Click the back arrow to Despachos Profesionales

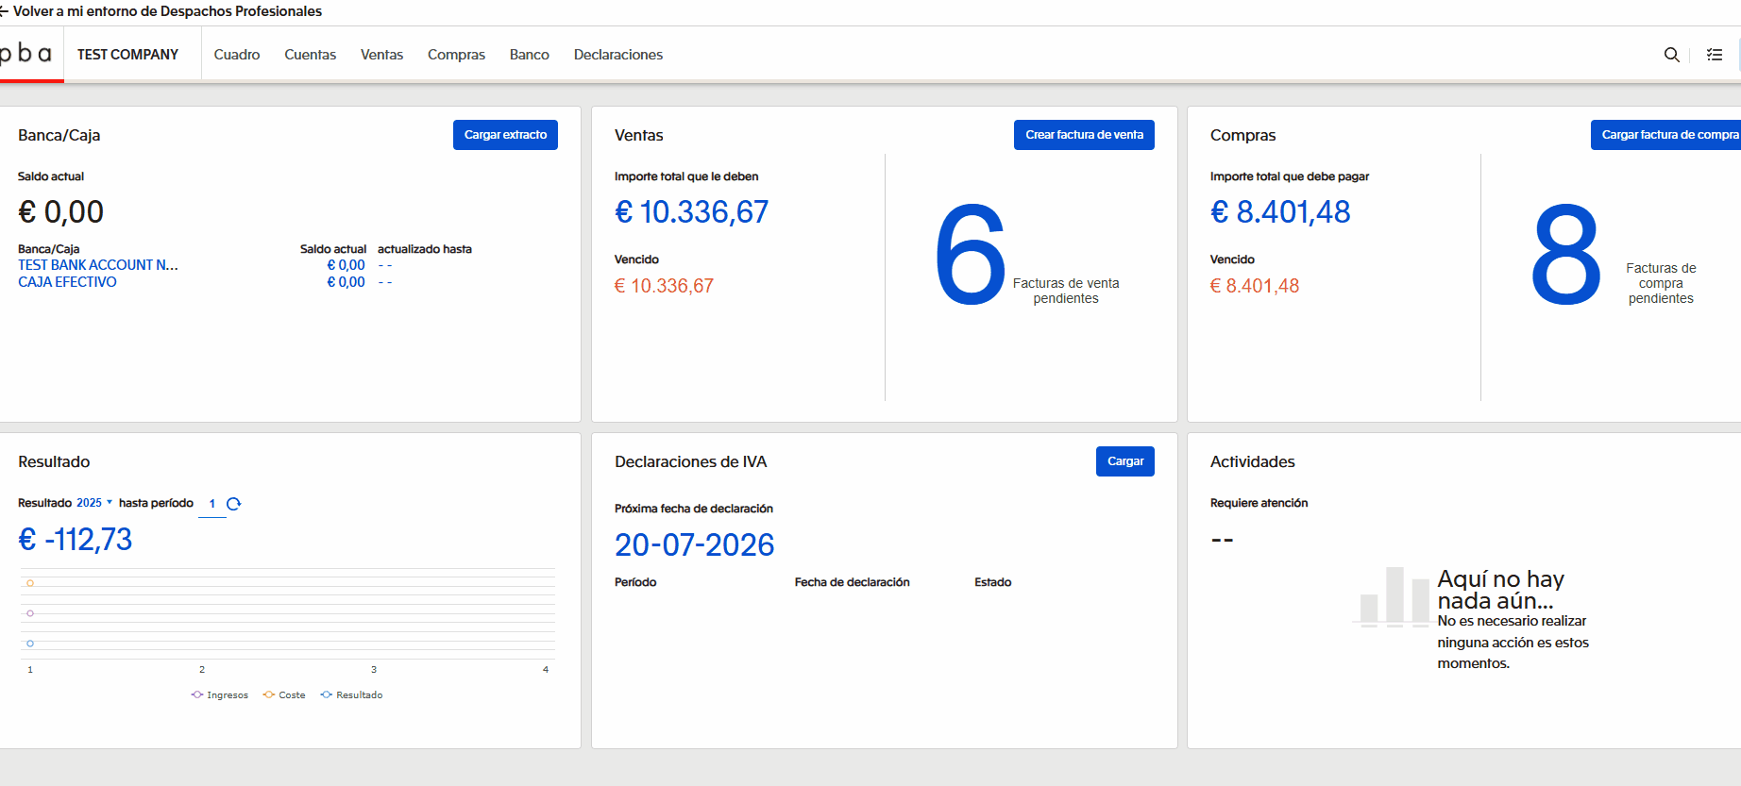[5, 11]
